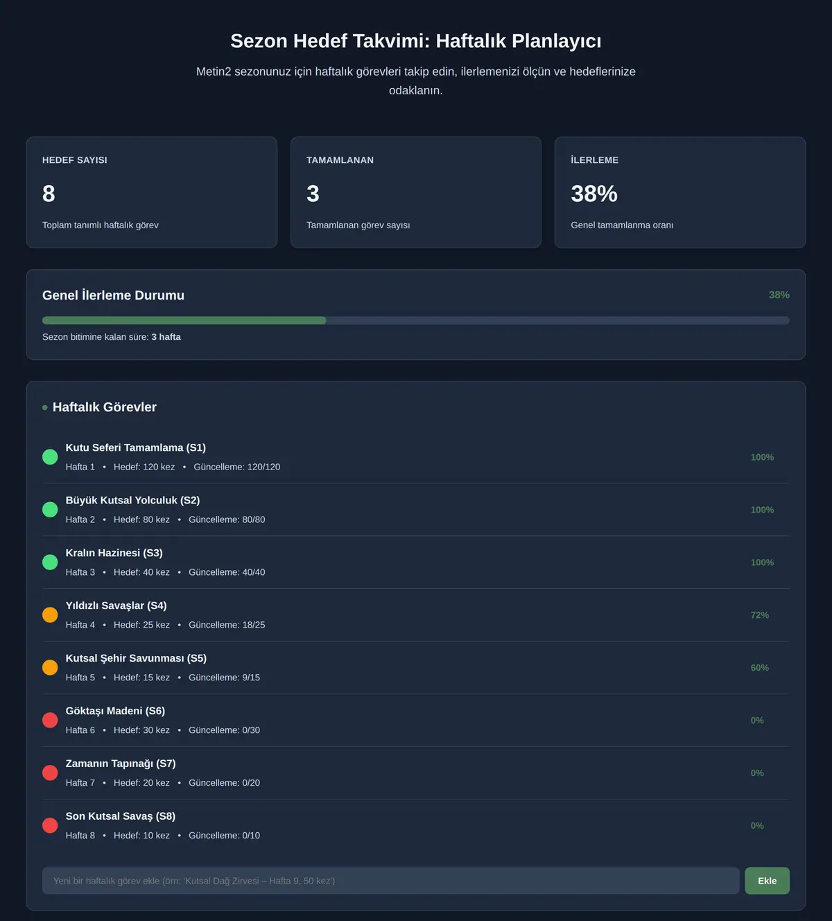Click the 'Haftalık Görevler' section heading

pyautogui.click(x=105, y=407)
